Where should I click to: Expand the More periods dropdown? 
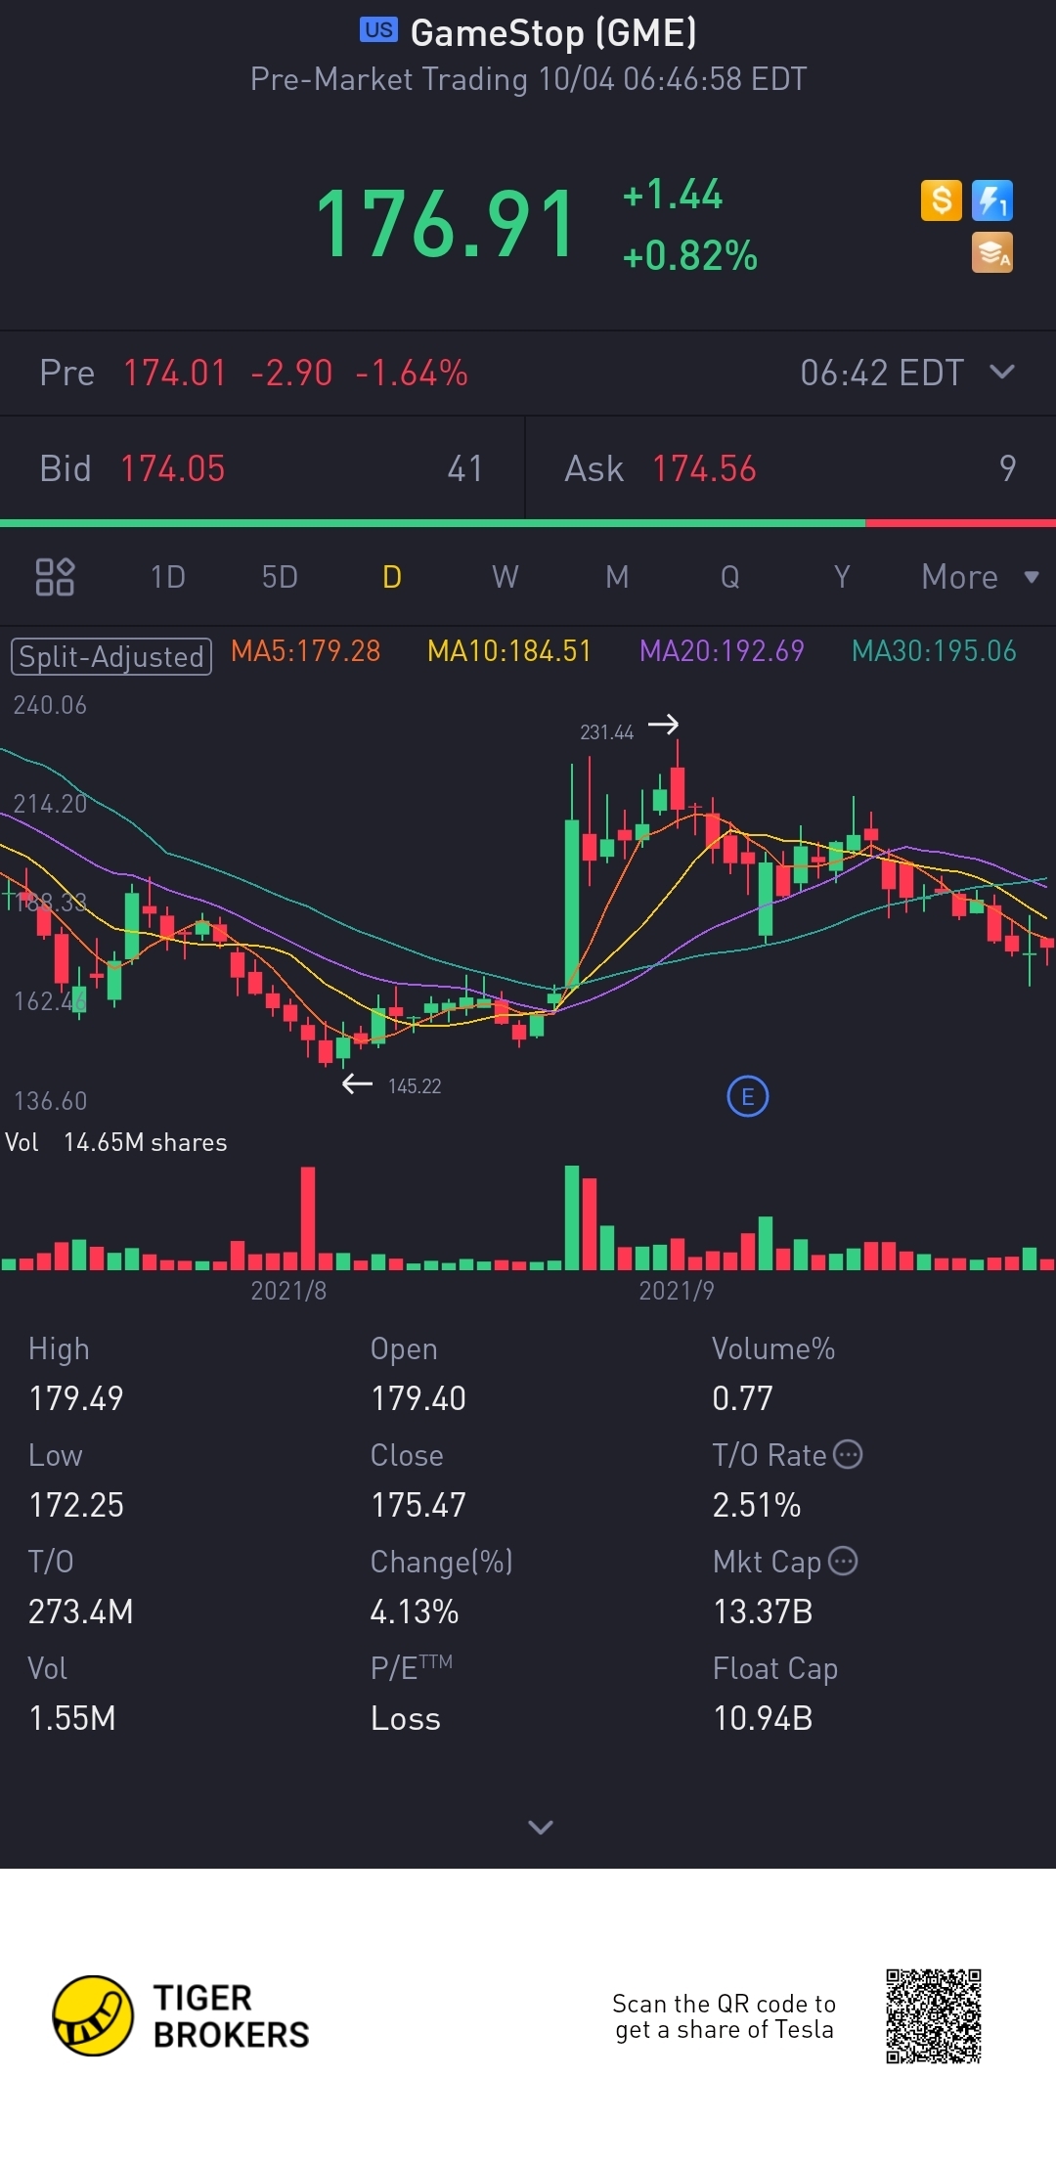point(980,577)
